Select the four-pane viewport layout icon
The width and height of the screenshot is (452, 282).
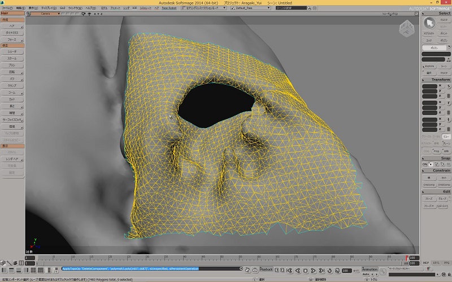(x=33, y=270)
